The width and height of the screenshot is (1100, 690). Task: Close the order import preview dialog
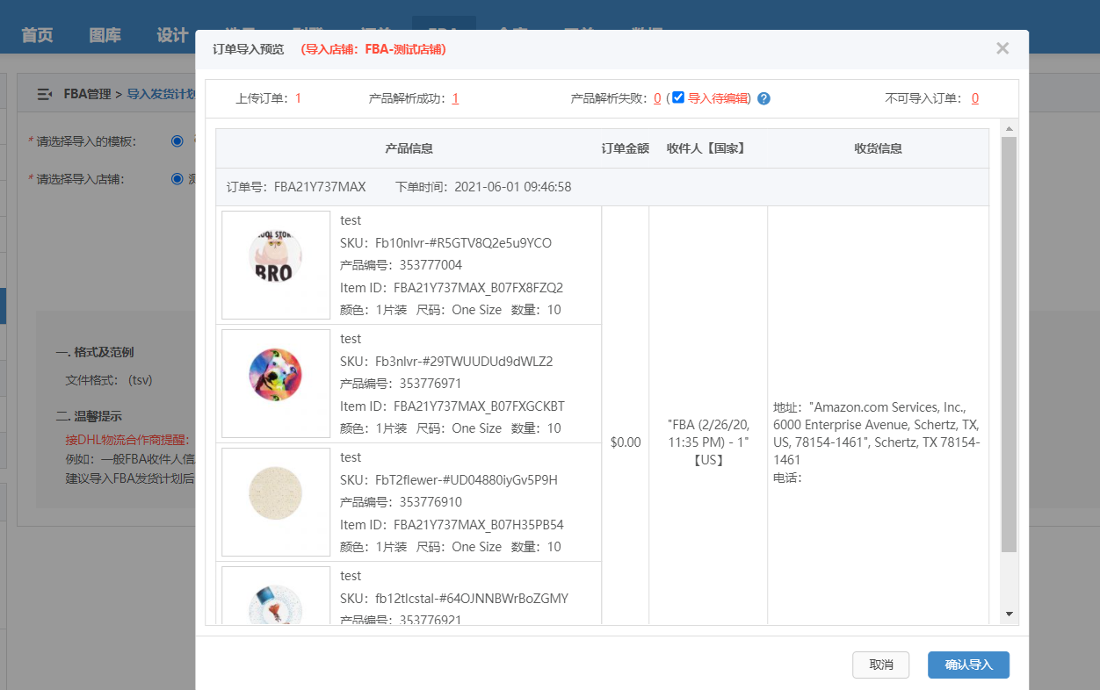(1002, 48)
